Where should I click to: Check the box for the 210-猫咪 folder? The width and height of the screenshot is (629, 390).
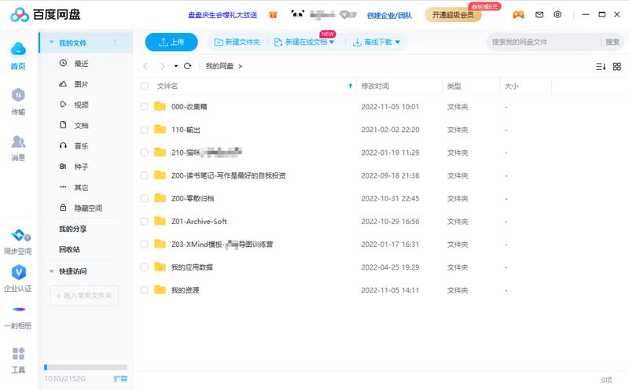(145, 153)
